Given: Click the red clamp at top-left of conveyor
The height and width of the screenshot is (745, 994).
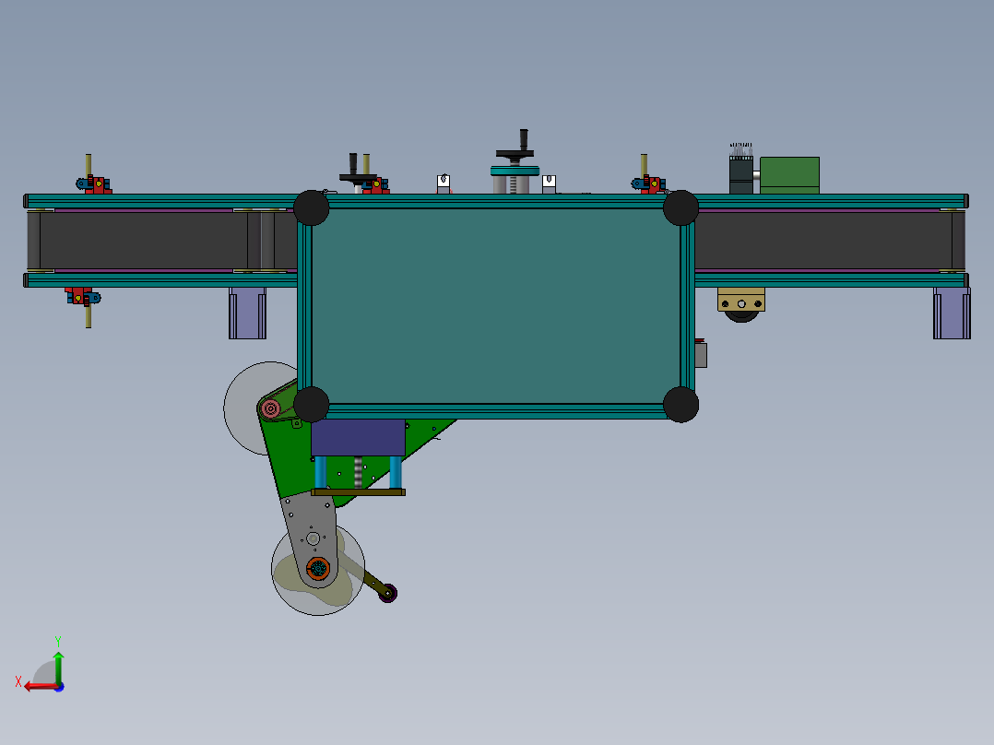Looking at the screenshot, I should (97, 185).
